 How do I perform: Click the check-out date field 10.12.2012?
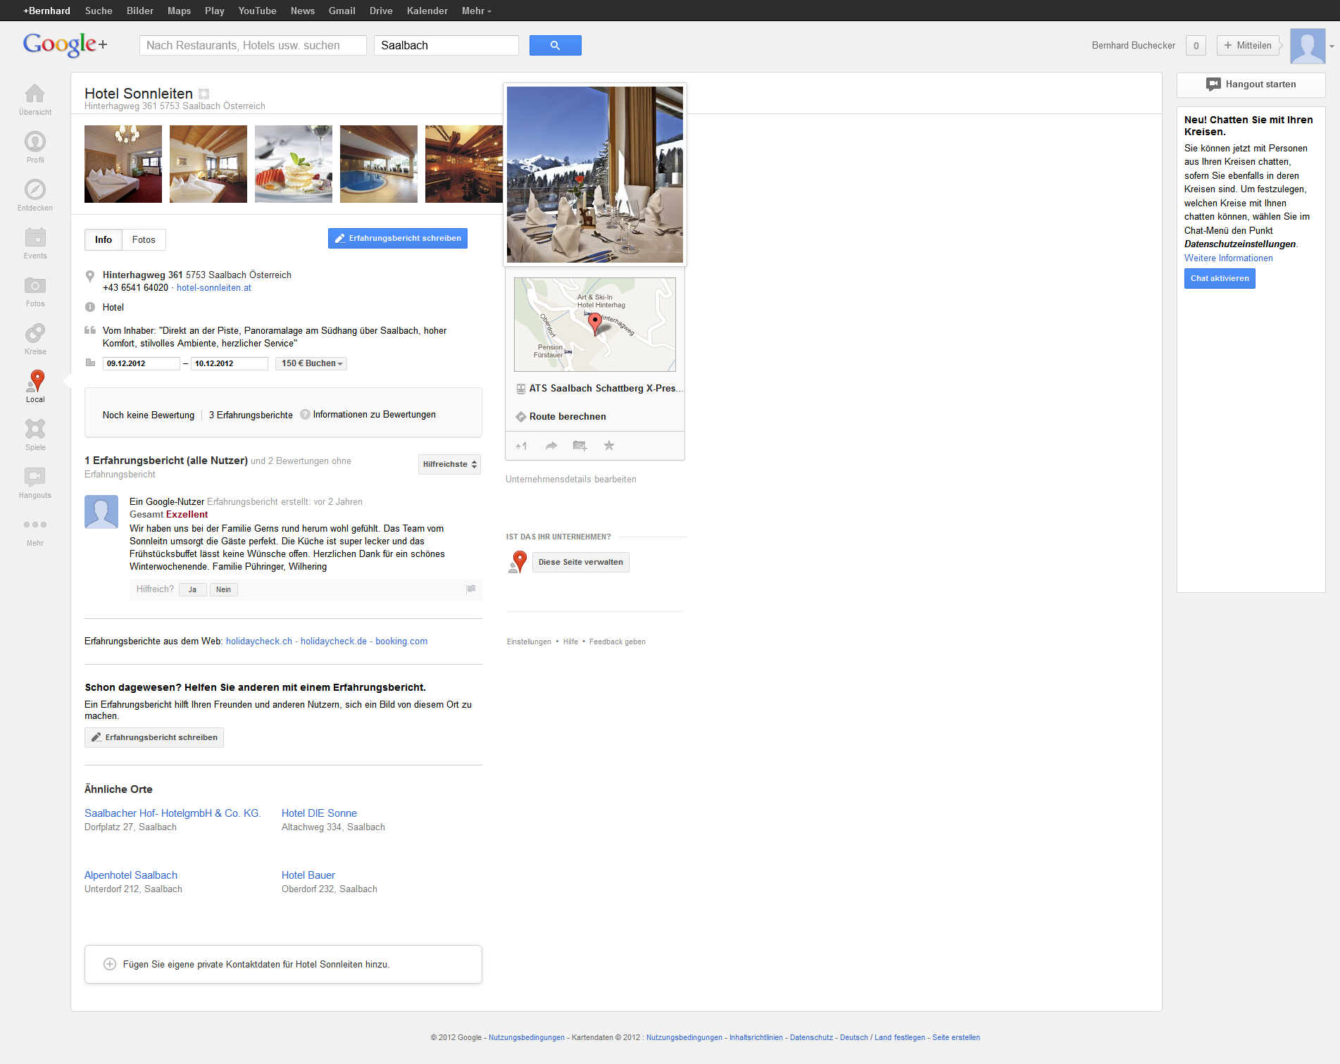[x=229, y=363]
